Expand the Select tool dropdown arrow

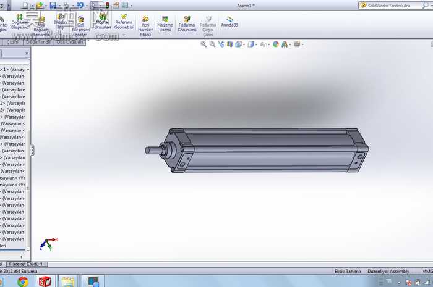click(x=100, y=6)
